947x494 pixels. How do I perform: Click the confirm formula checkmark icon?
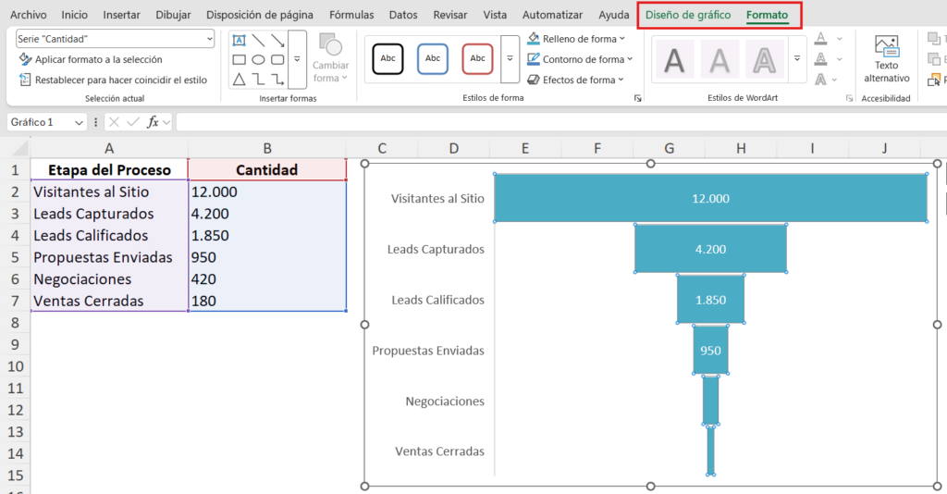point(133,122)
